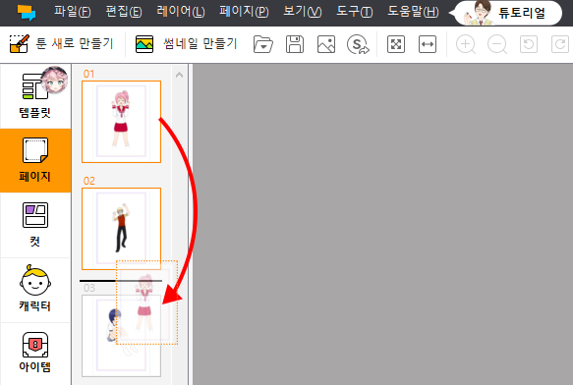Click the app logo icon
Viewport: 573px width, 385px height.
[x=27, y=13]
